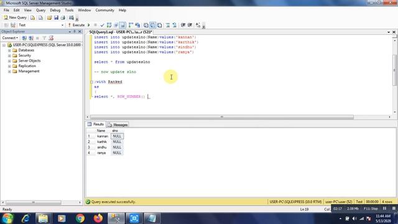Open Query Options from the toolbar
The height and width of the screenshot is (224, 398).
(116, 25)
